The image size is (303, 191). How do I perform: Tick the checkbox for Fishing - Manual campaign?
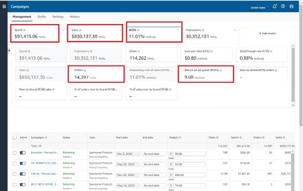pos(15,174)
